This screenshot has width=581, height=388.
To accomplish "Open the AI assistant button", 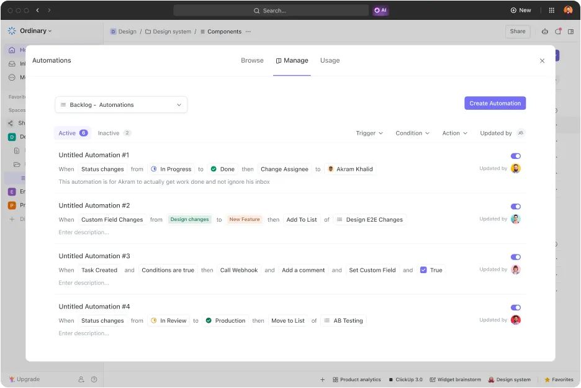I will click(380, 11).
